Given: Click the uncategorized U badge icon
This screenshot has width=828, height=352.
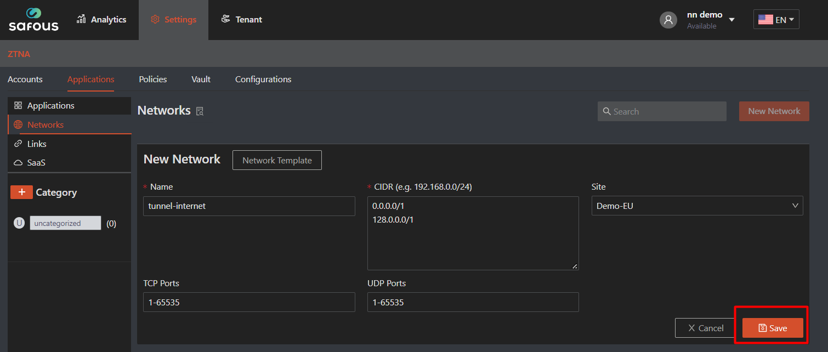Looking at the screenshot, I should click(19, 223).
